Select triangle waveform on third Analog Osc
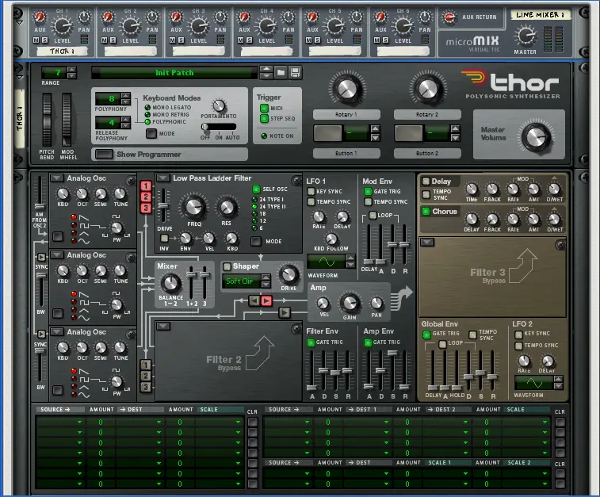The image size is (600, 497). pos(74,387)
